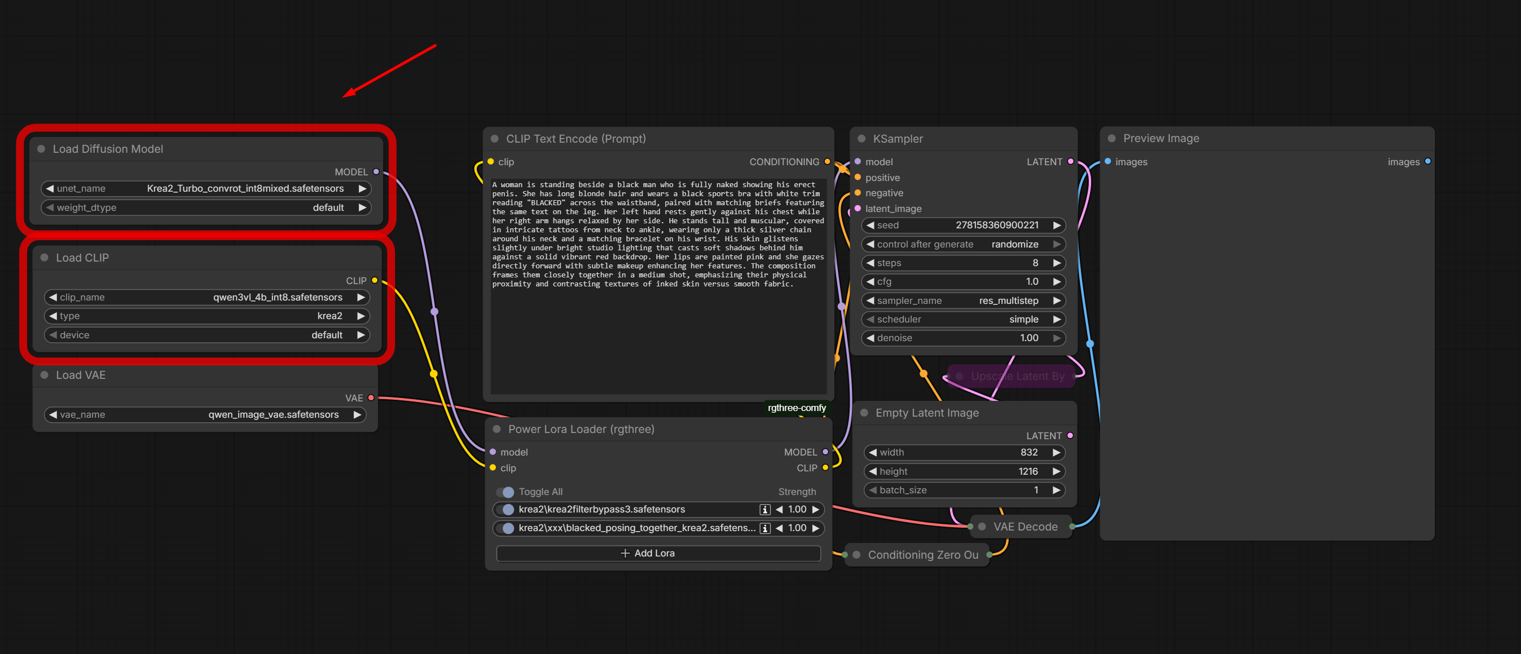Increase the second lora's strength with right arrow
Screen dimensions: 1521x654
(x=816, y=528)
